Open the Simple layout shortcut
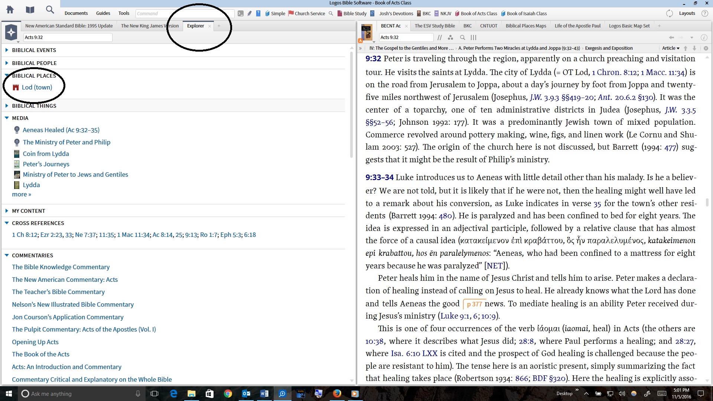The height and width of the screenshot is (401, 713). (x=275, y=14)
